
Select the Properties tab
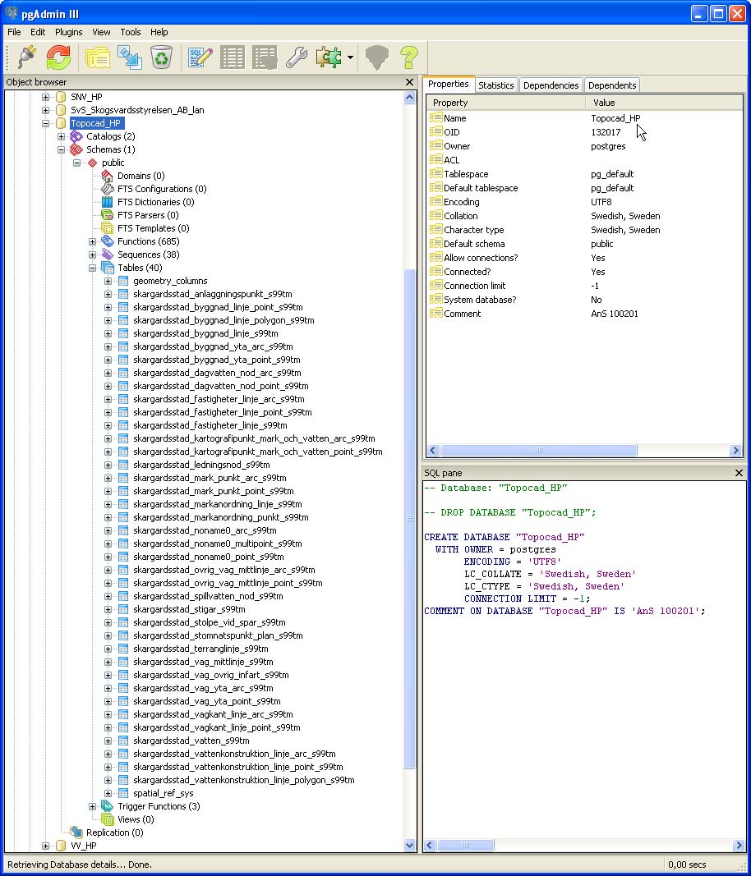click(449, 84)
